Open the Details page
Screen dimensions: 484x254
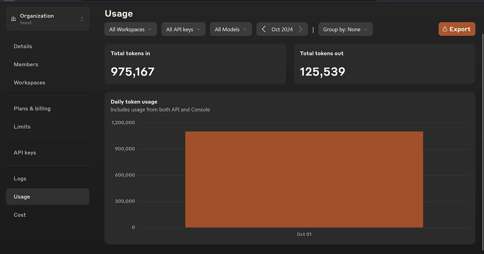pos(23,46)
